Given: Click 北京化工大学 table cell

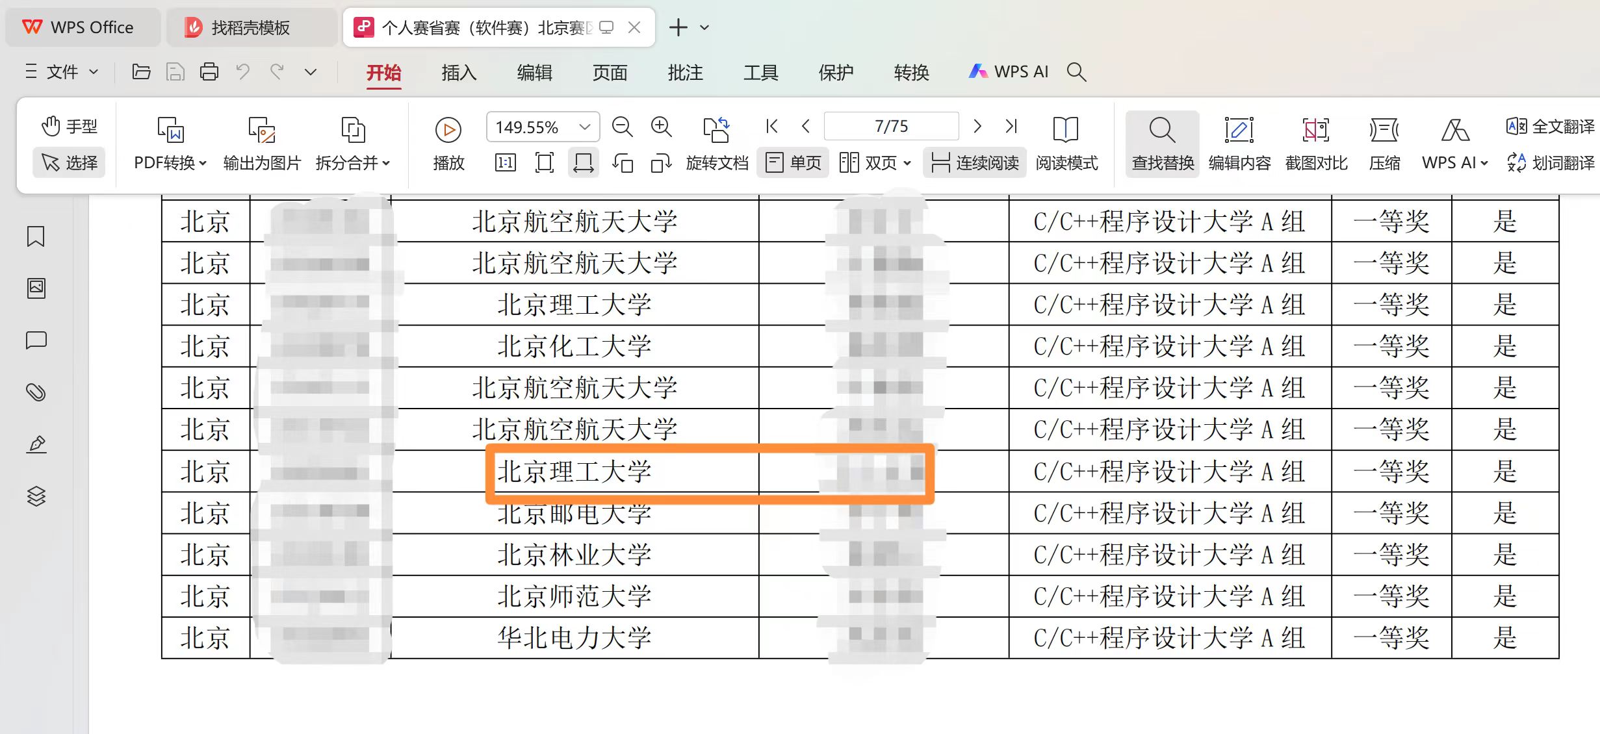Looking at the screenshot, I should coord(574,346).
